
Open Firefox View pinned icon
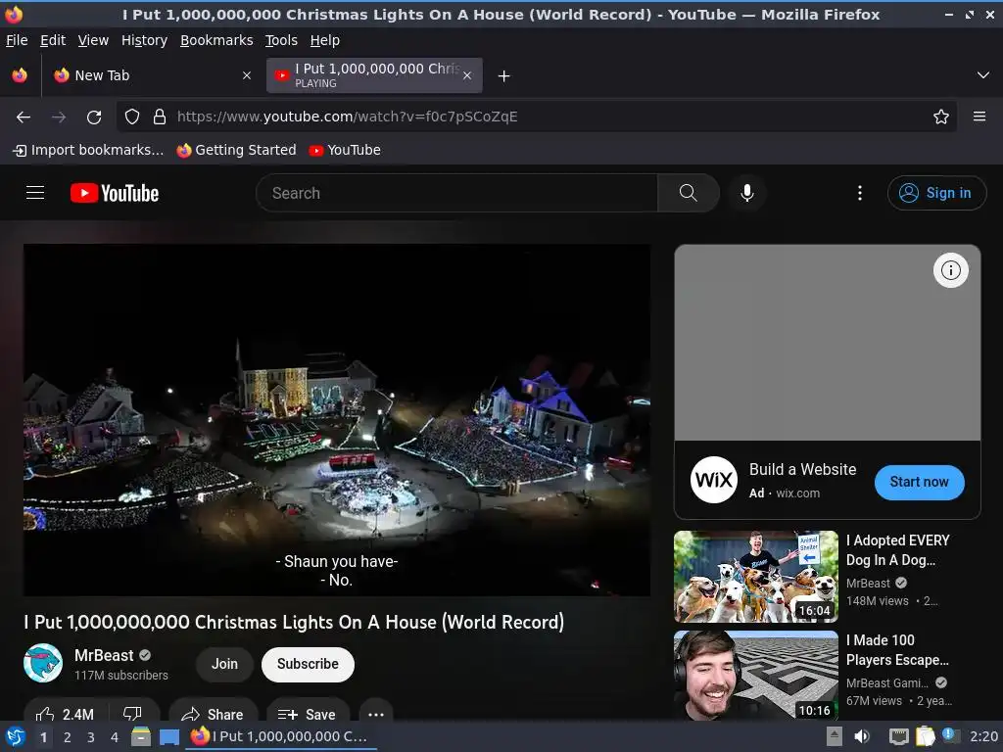20,75
